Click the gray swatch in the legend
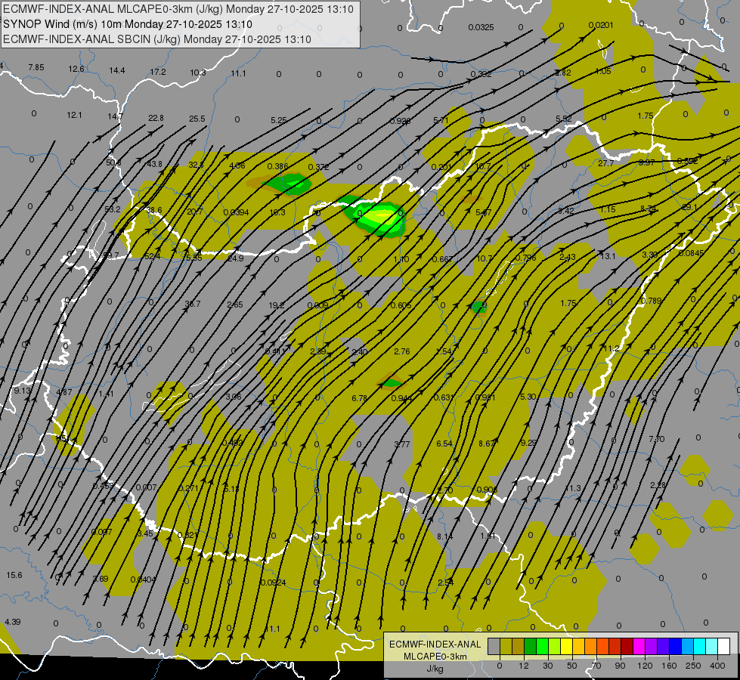This screenshot has width=740, height=680. click(494, 647)
